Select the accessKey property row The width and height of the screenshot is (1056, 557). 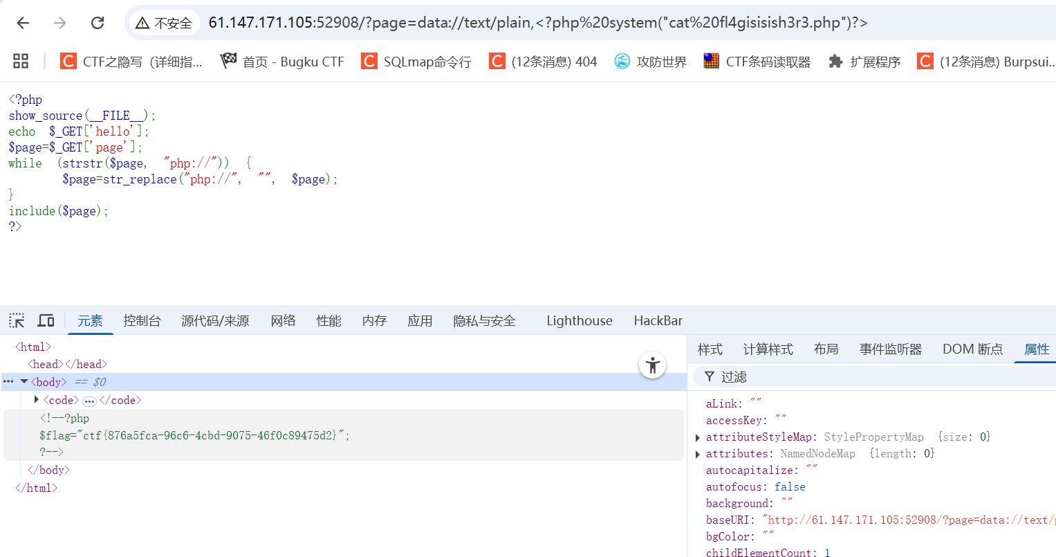[745, 420]
